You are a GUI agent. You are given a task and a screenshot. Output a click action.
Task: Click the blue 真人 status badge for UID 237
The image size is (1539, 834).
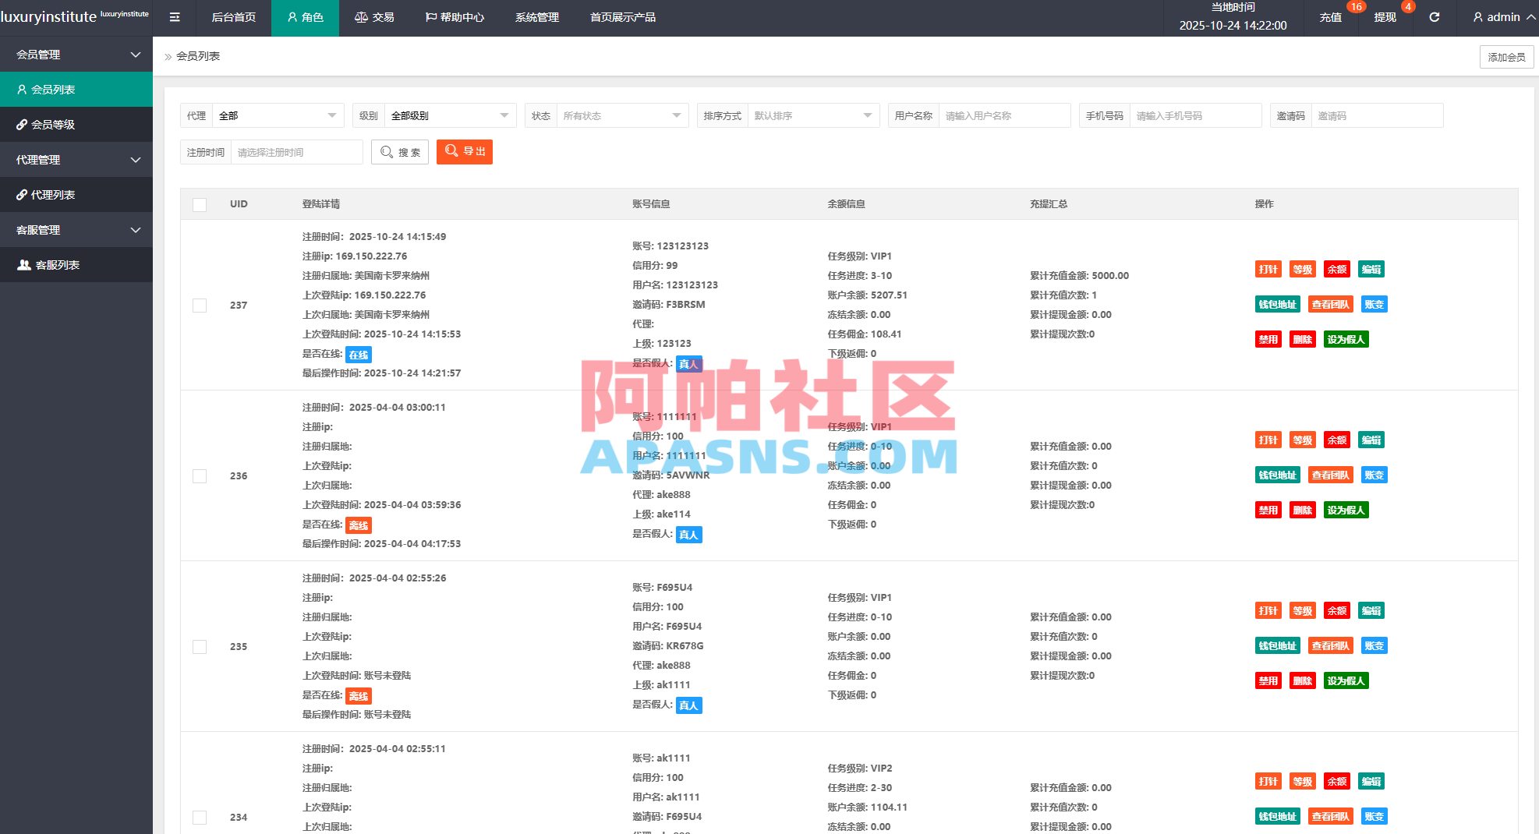point(688,363)
